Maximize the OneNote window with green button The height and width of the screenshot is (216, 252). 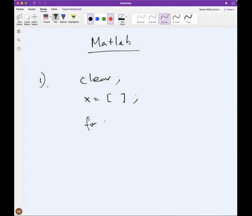tap(26, 3)
